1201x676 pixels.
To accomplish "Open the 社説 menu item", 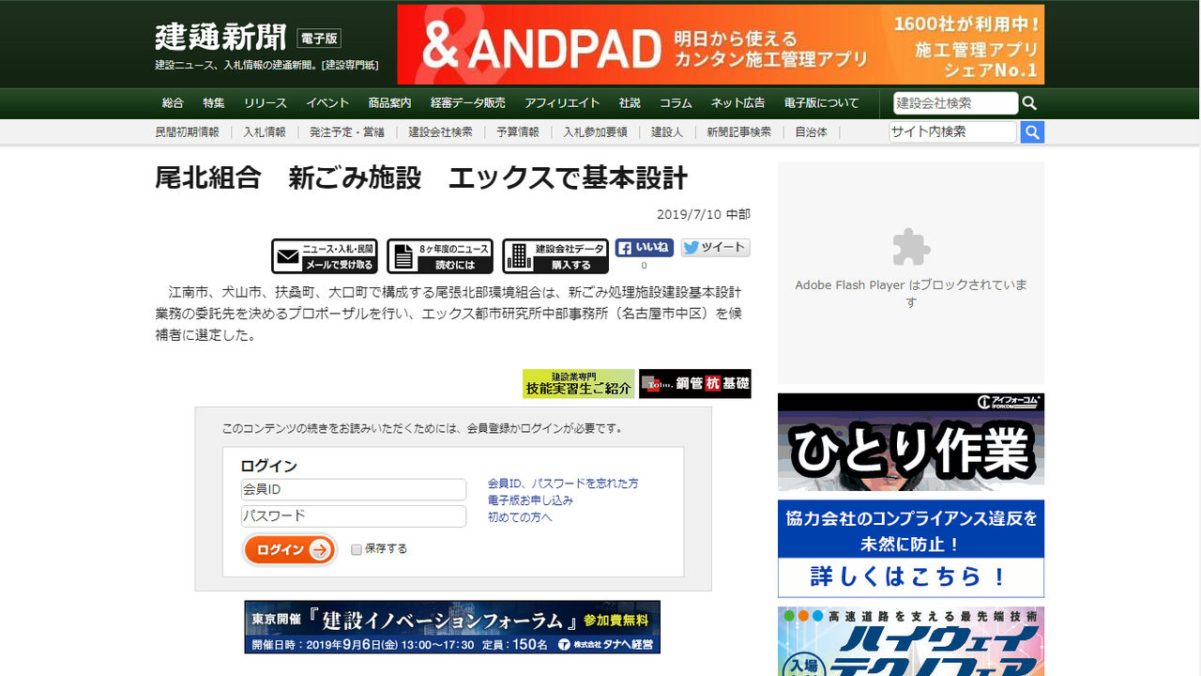I will pos(630,103).
